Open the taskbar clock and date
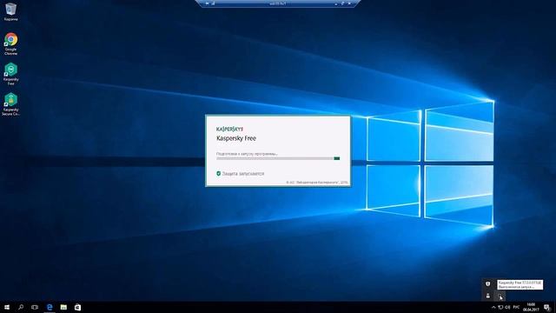This screenshot has height=313, width=556. [x=531, y=307]
